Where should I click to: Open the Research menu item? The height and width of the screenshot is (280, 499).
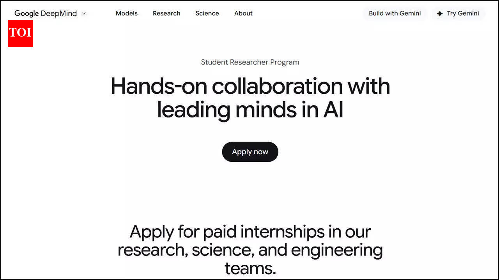[166, 13]
